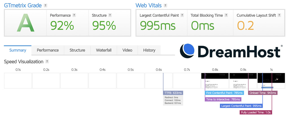
Task: Click the Backend: 531ms detail
Action: pyautogui.click(x=173, y=103)
